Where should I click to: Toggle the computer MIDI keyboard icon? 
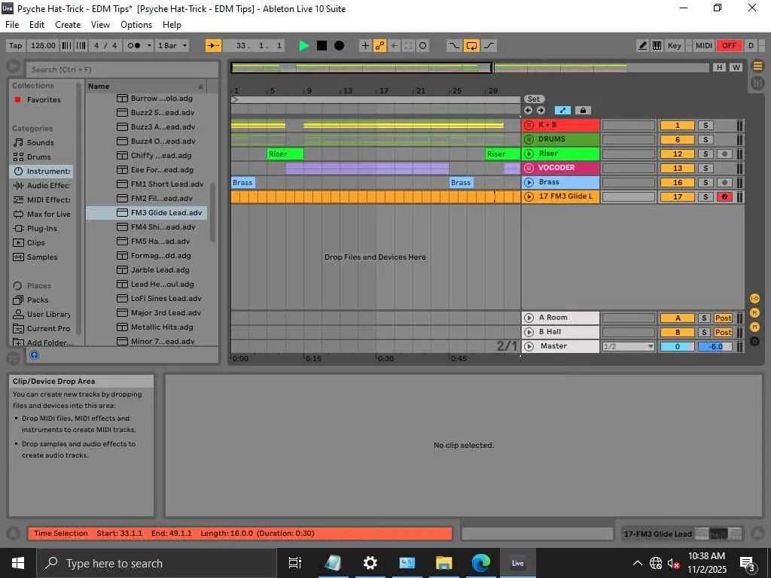click(657, 46)
